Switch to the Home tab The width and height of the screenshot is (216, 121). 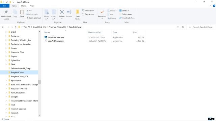(x=14, y=6)
